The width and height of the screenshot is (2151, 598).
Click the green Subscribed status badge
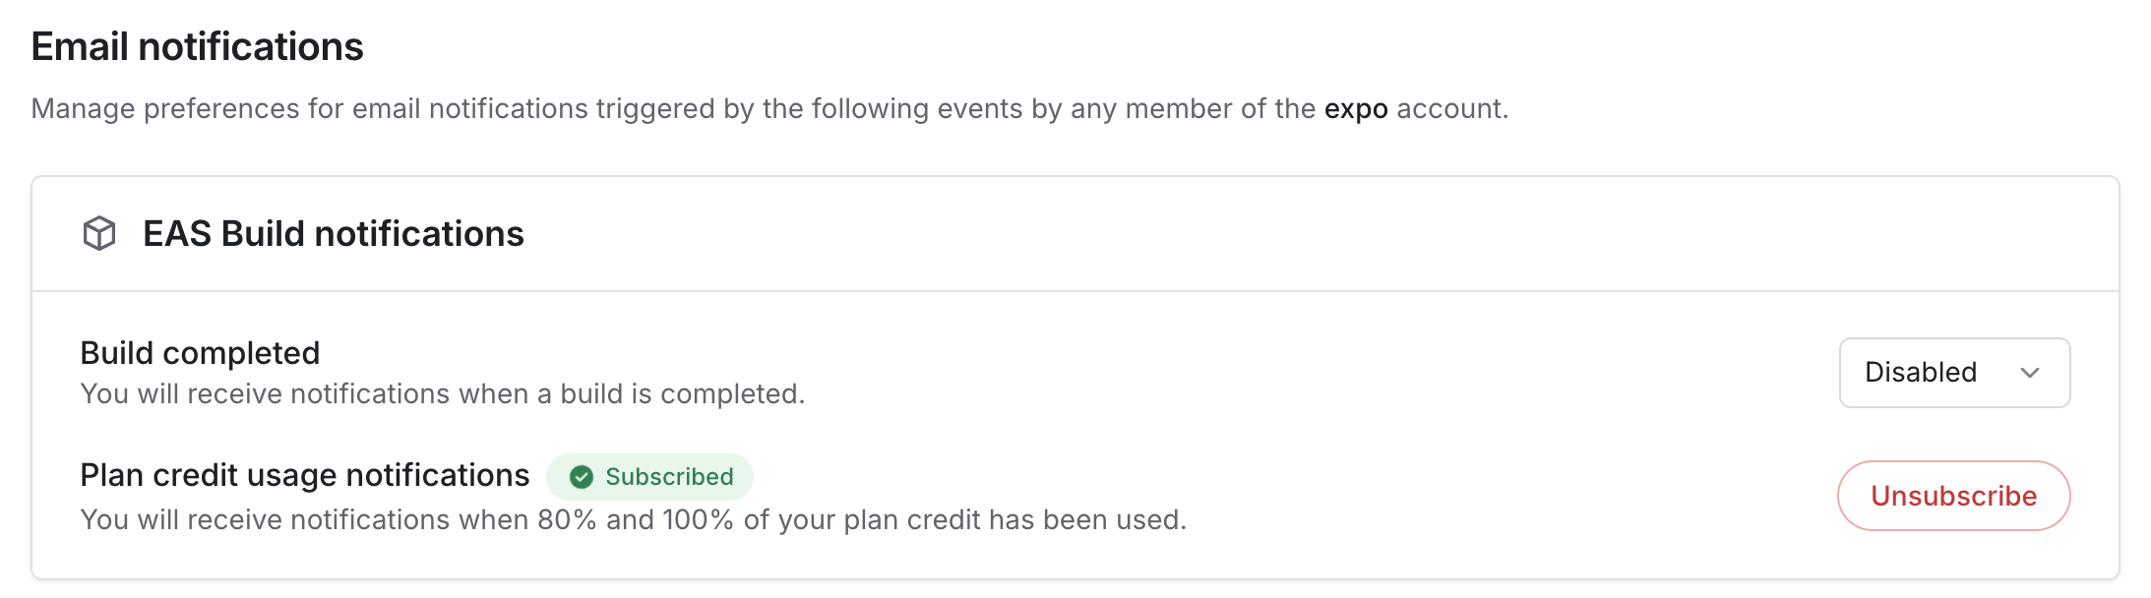pos(650,477)
